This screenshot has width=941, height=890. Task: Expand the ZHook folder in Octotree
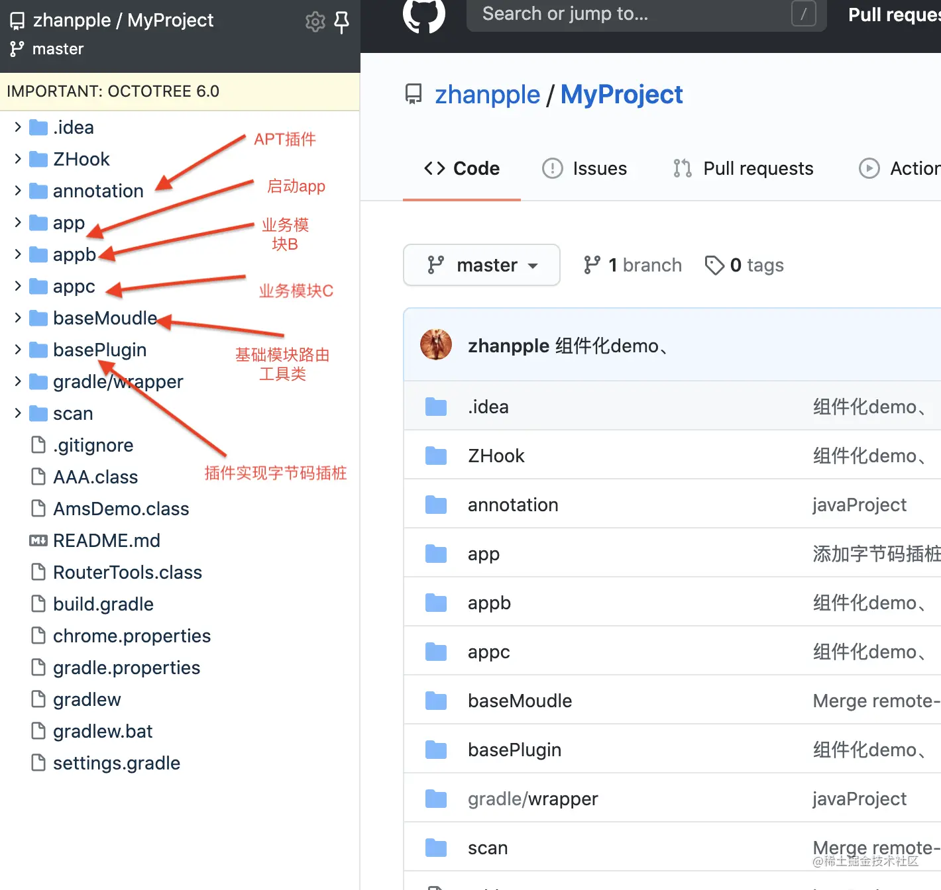tap(18, 159)
